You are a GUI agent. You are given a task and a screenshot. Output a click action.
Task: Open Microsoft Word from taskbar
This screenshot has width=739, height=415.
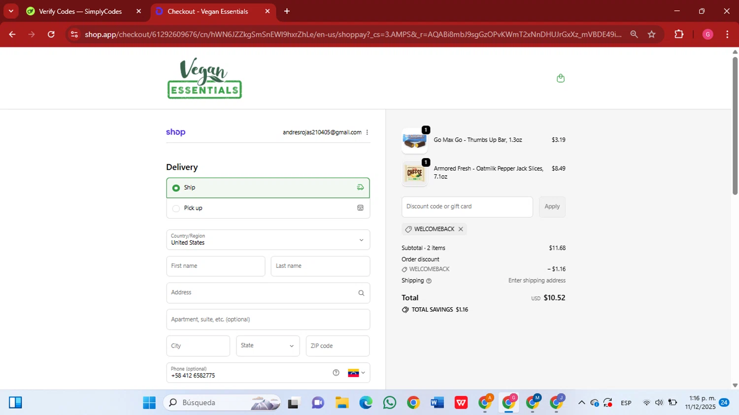click(437, 403)
